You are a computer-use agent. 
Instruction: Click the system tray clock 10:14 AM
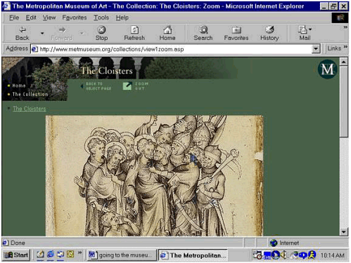click(x=333, y=255)
